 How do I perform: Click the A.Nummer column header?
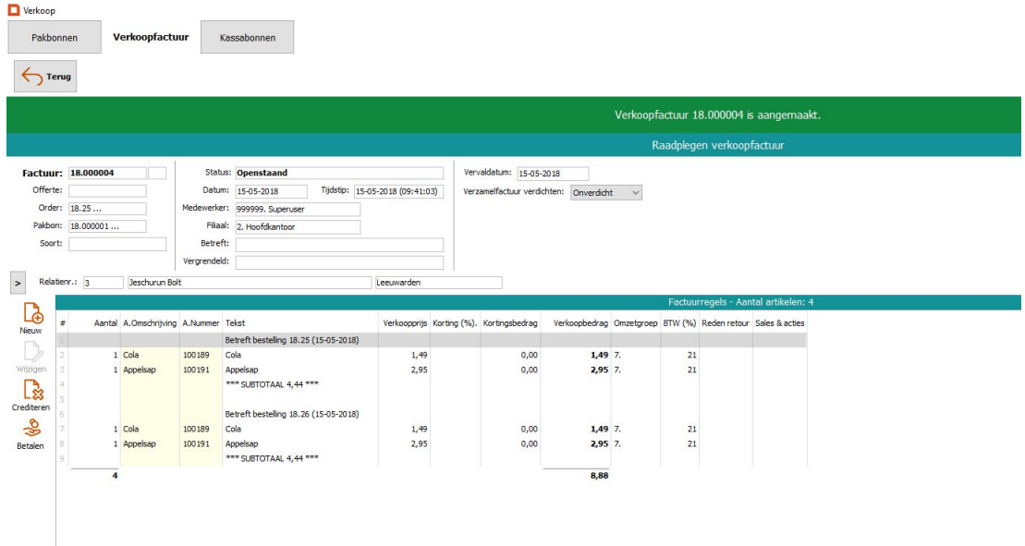point(200,323)
